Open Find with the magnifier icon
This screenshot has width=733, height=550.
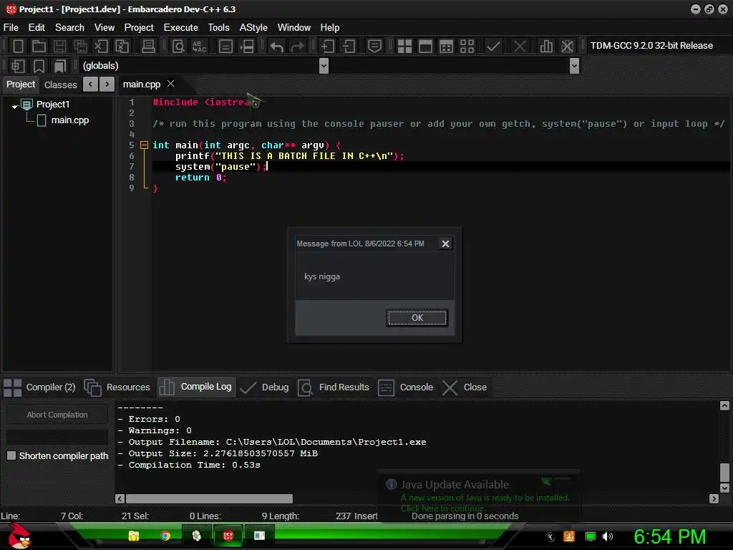pyautogui.click(x=178, y=46)
